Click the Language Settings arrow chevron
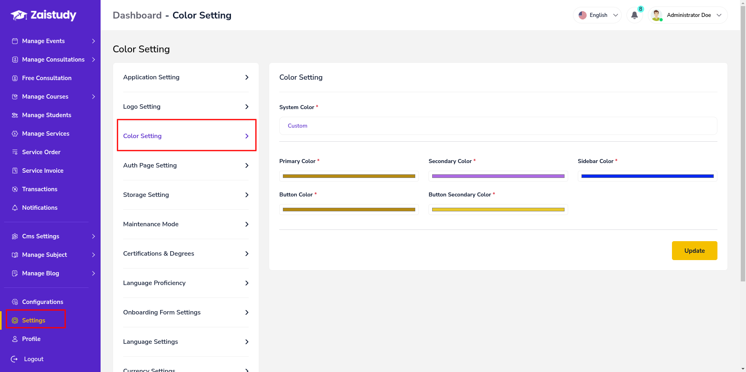This screenshot has height=372, width=746. click(x=247, y=342)
